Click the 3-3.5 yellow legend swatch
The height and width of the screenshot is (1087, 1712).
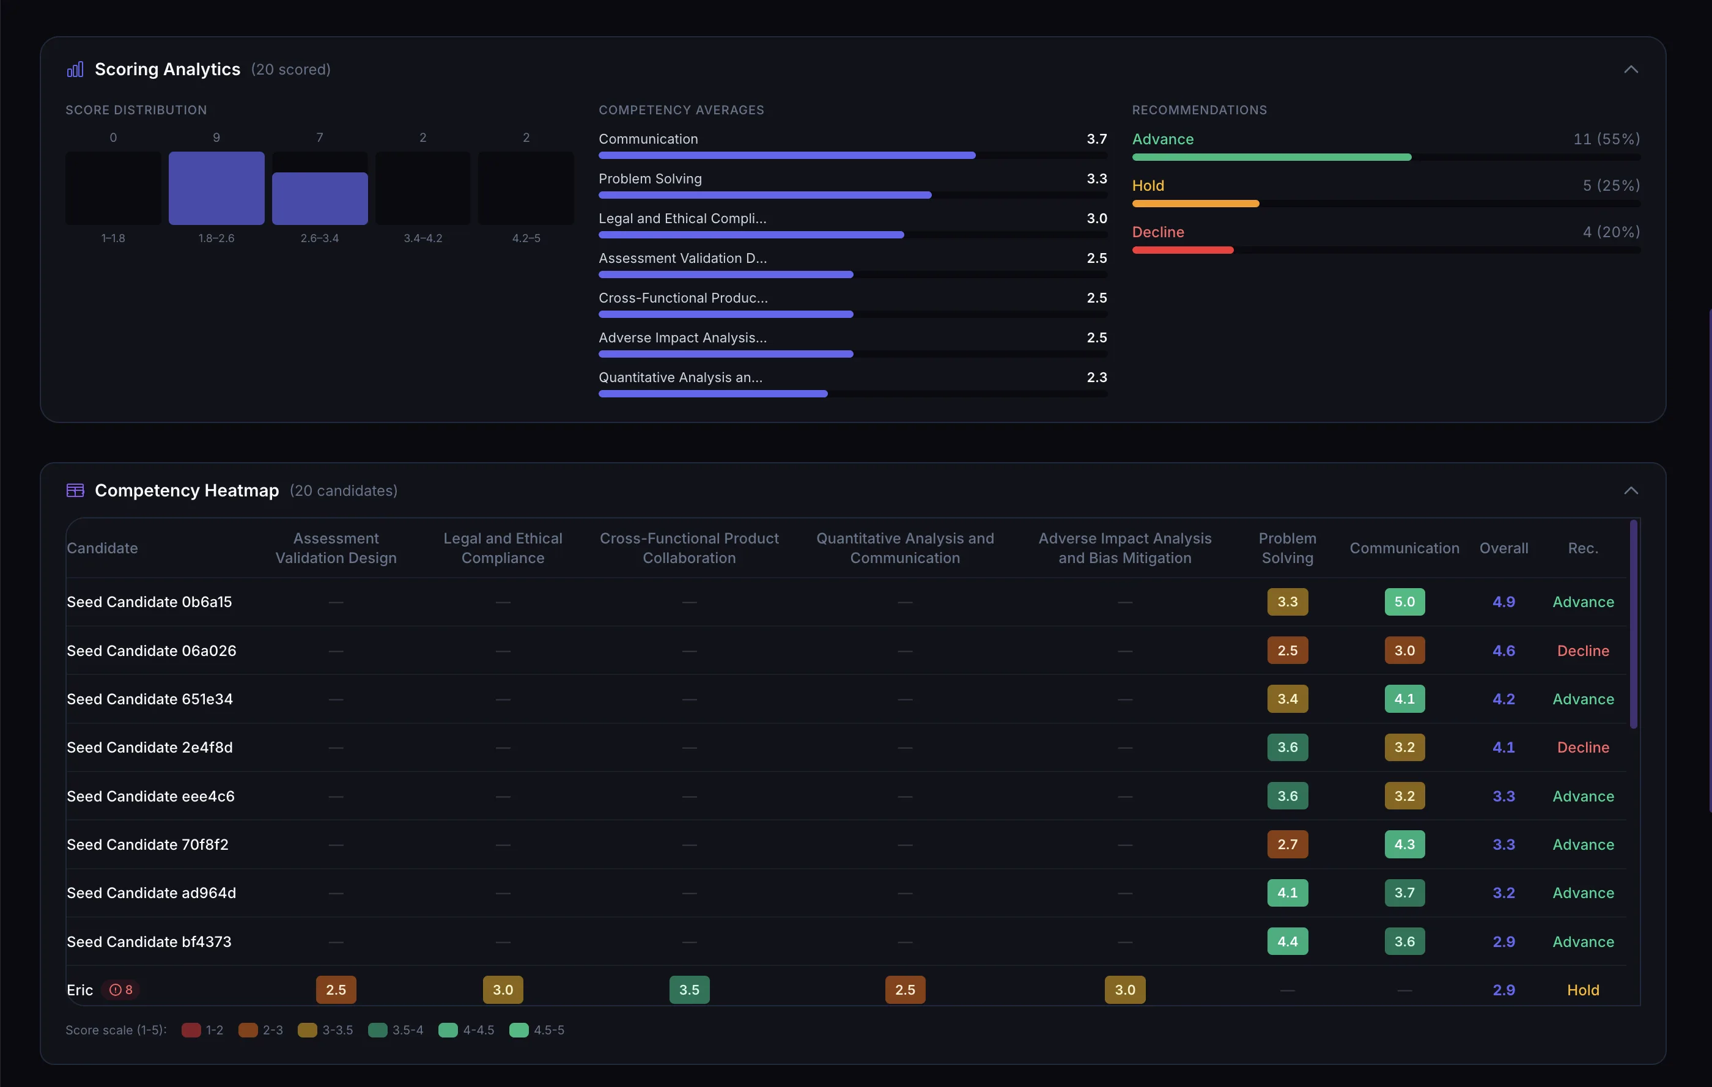click(x=307, y=1030)
